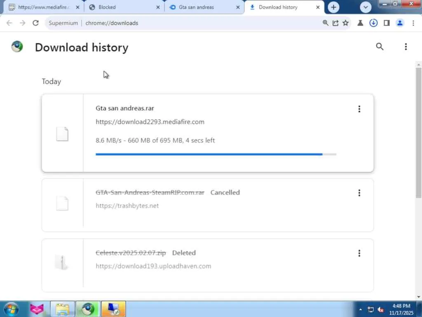Open the experiments flask icon
Viewport: 422px width, 317px height.
tap(360, 23)
